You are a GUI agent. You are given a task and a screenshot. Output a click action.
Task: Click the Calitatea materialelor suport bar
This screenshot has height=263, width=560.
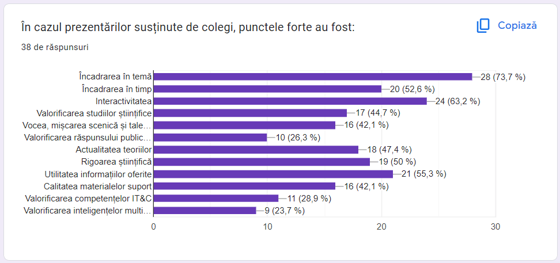pos(244,186)
